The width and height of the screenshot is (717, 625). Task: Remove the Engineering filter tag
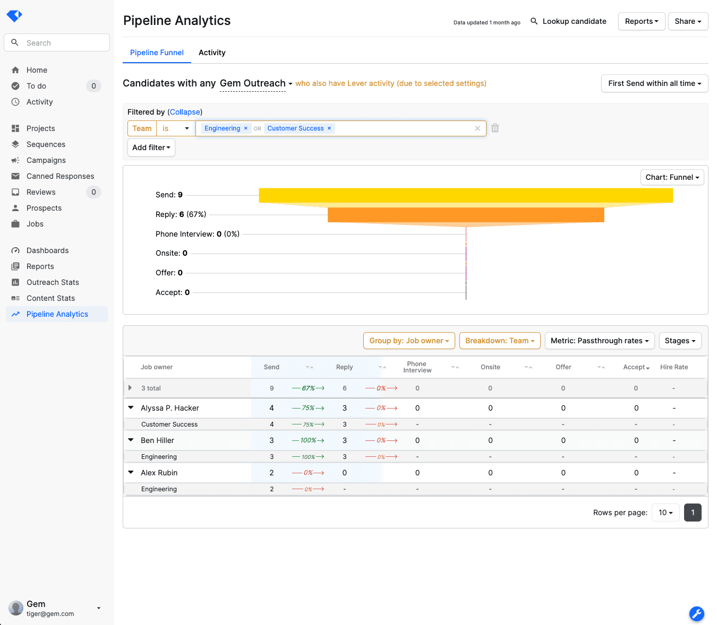tap(246, 128)
